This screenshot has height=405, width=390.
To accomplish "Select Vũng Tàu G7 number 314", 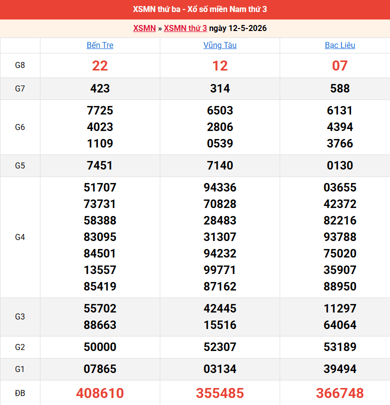I will click(220, 88).
